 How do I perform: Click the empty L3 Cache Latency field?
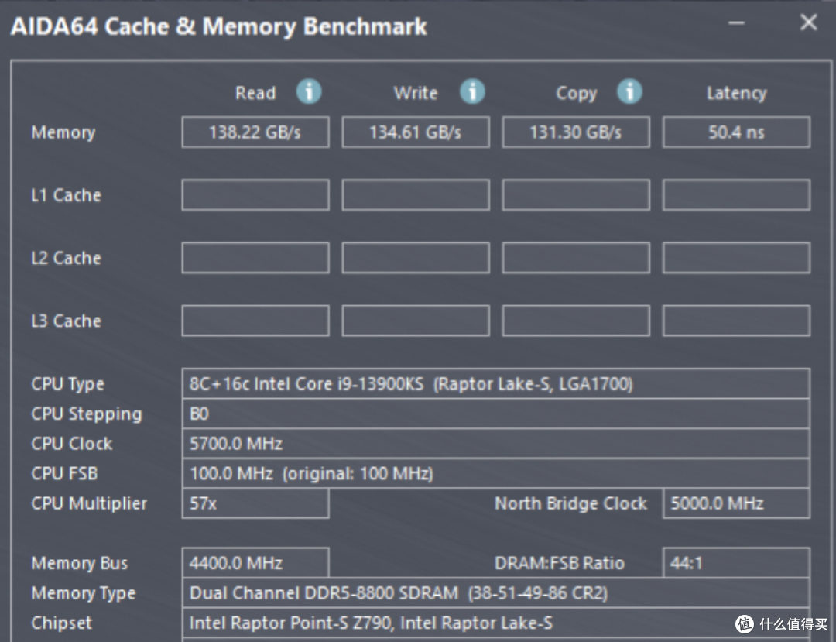(736, 320)
